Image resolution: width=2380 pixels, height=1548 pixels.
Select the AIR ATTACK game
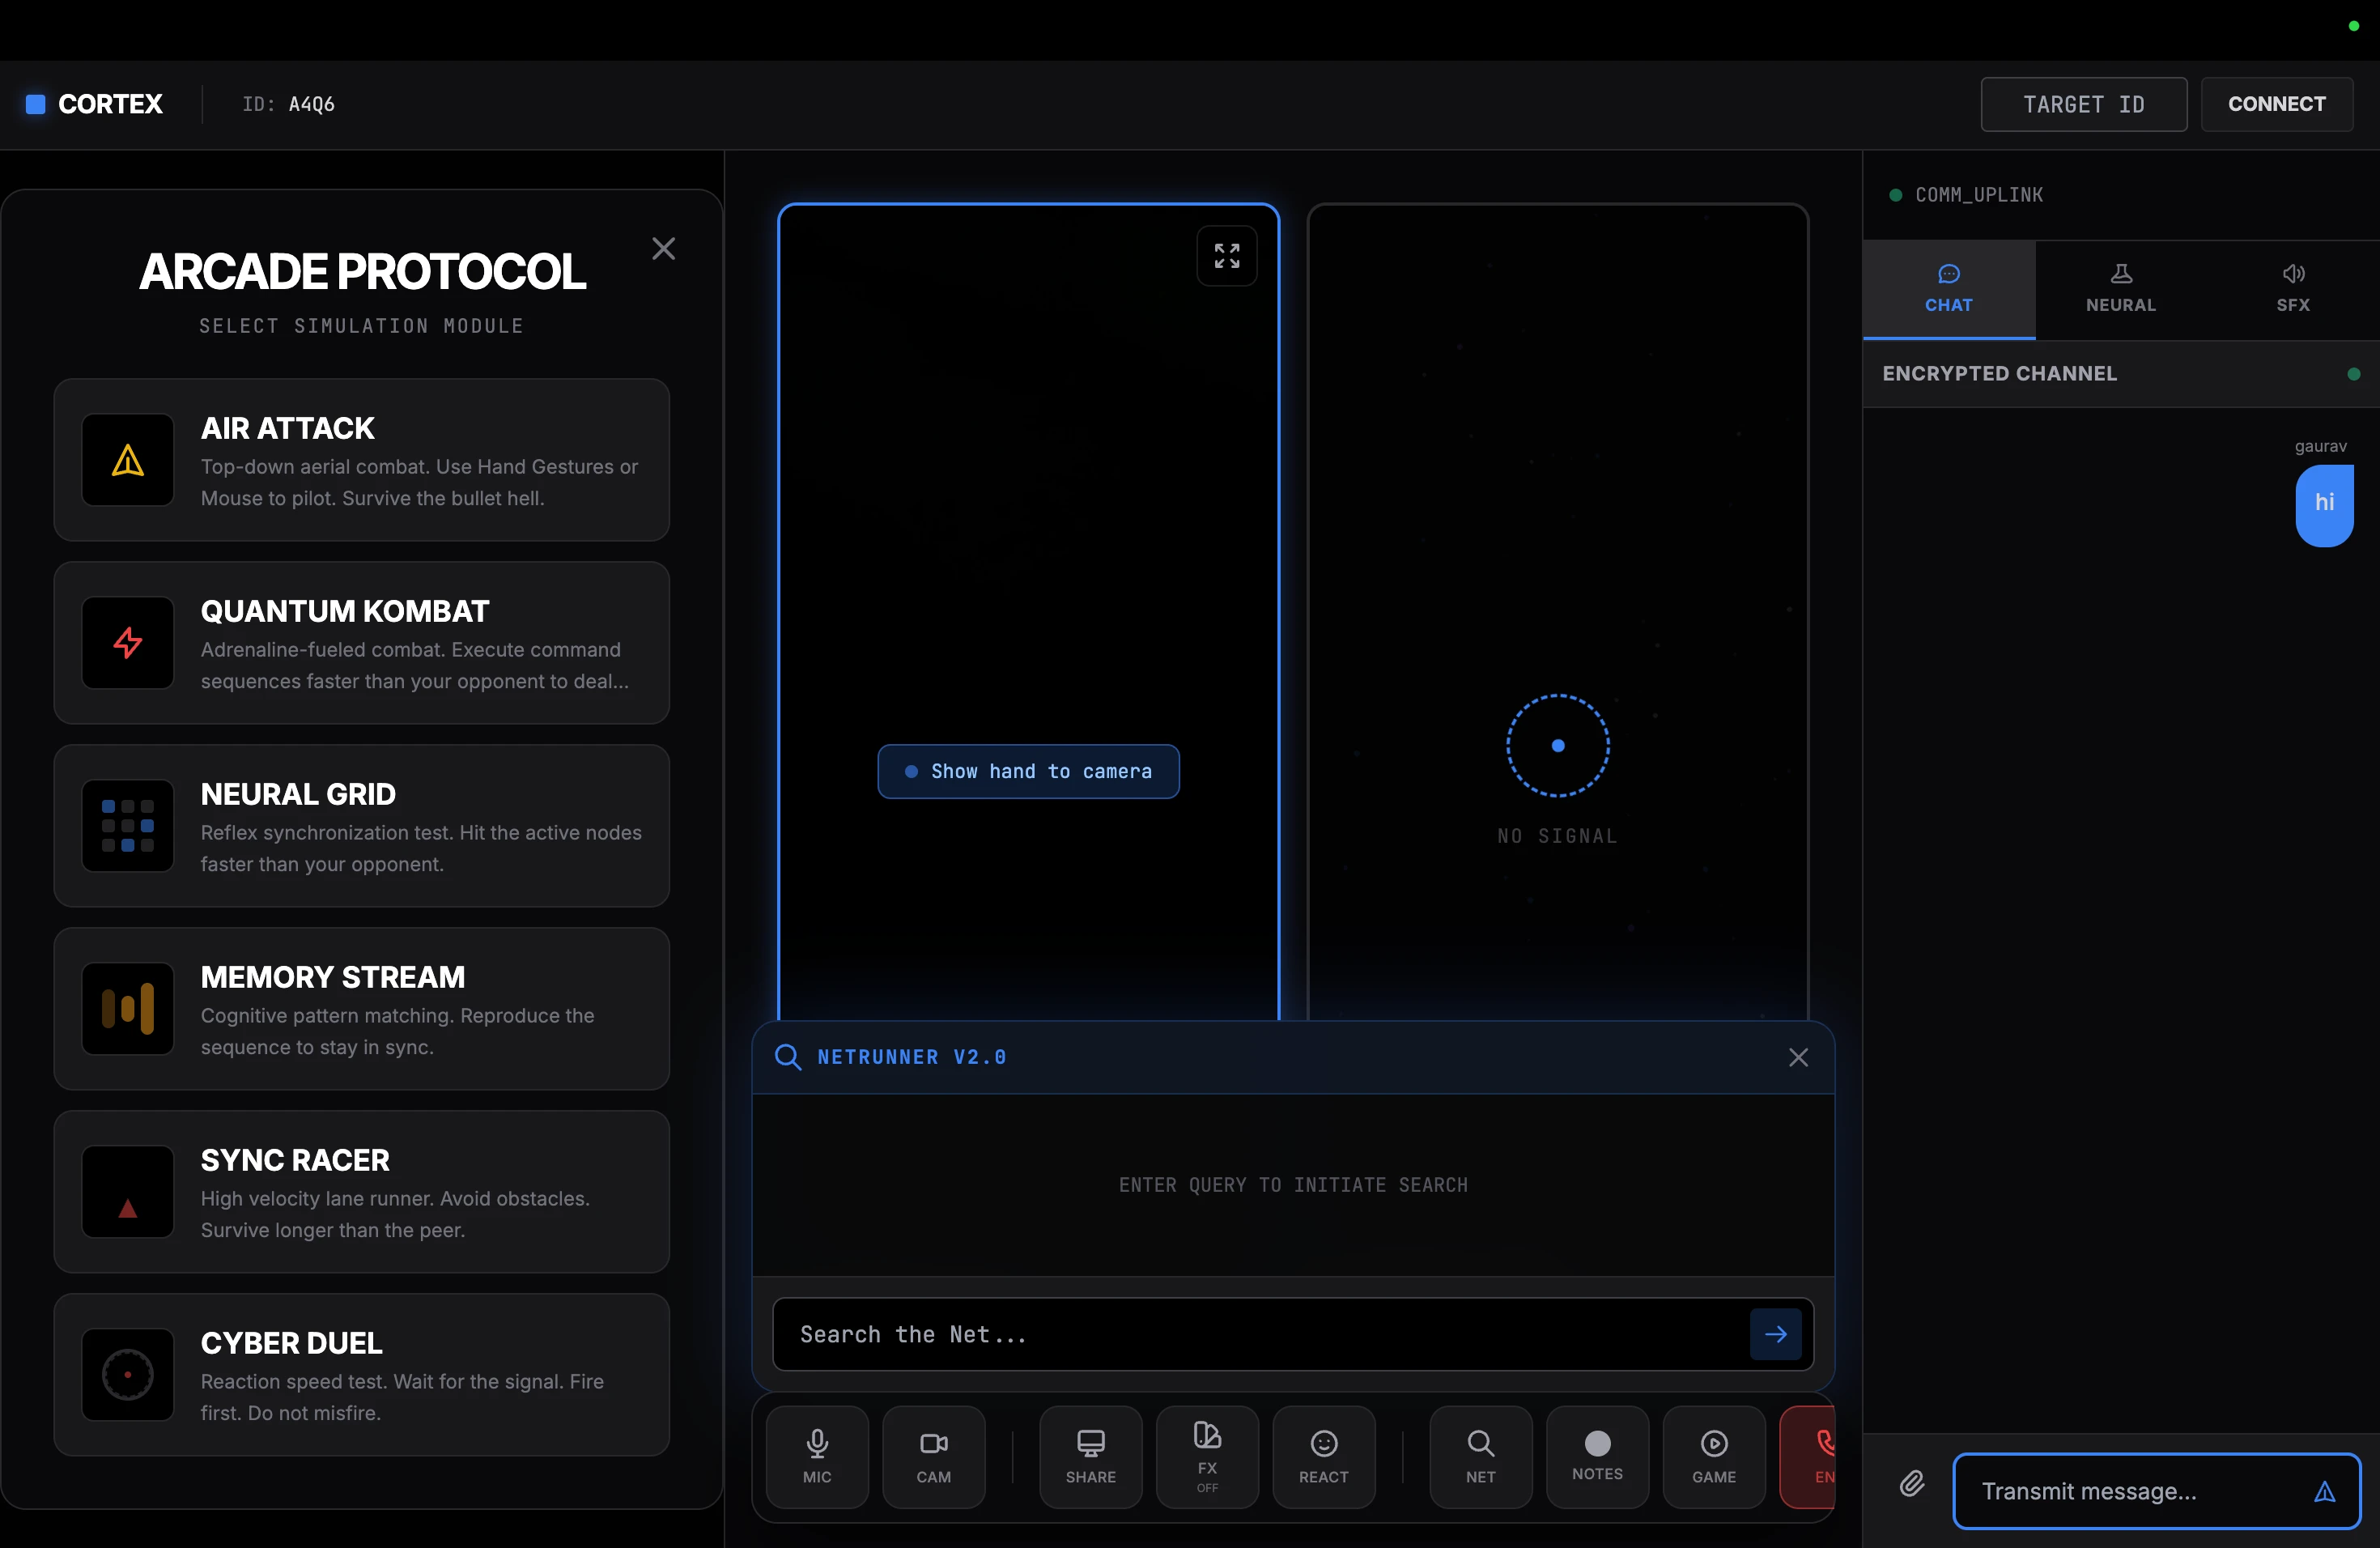[361, 460]
